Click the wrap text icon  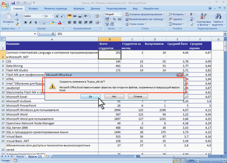(x=97, y=16)
